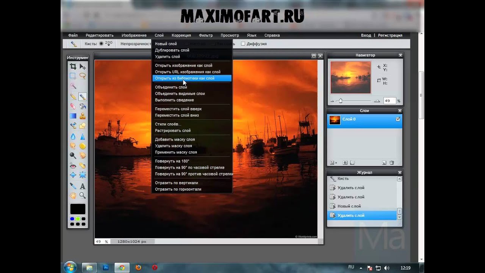Toggle the Диффузия checkbox

click(x=243, y=44)
